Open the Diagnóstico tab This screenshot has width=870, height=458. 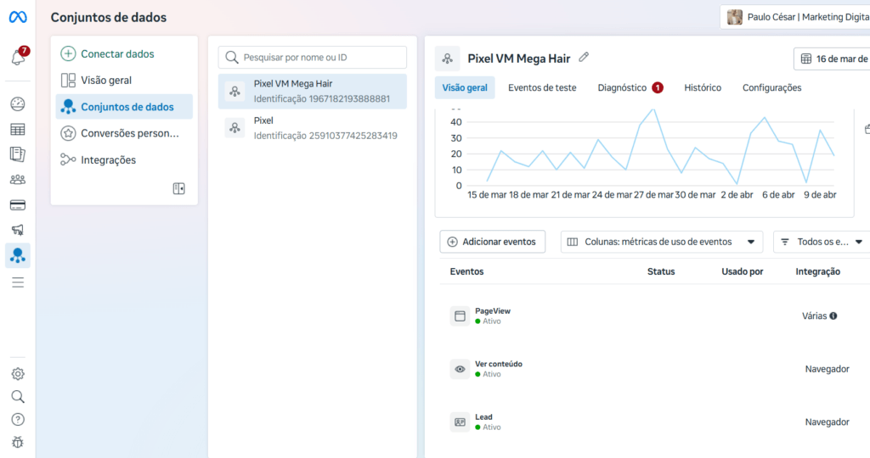630,88
